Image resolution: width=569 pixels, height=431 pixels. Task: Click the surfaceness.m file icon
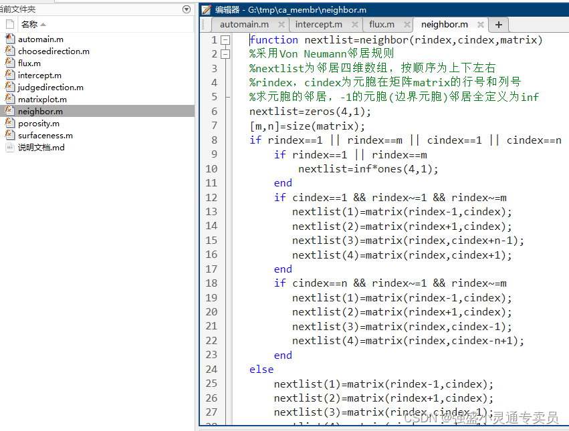(x=10, y=134)
